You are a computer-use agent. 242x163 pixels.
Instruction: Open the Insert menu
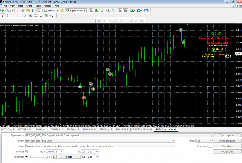[x=21, y=6]
